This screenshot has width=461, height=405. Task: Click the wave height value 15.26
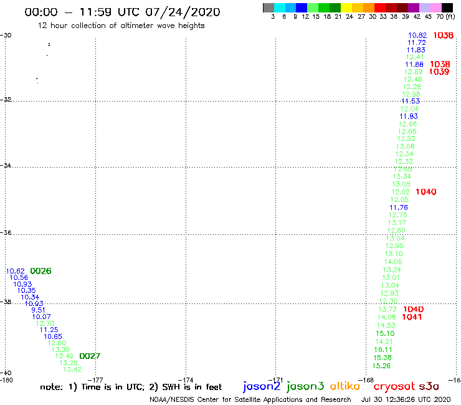(381, 366)
